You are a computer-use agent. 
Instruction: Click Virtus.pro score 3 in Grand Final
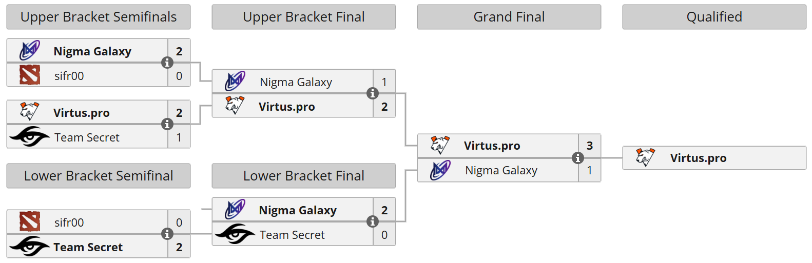[x=590, y=146]
